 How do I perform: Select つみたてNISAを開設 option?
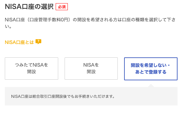(x=31, y=69)
